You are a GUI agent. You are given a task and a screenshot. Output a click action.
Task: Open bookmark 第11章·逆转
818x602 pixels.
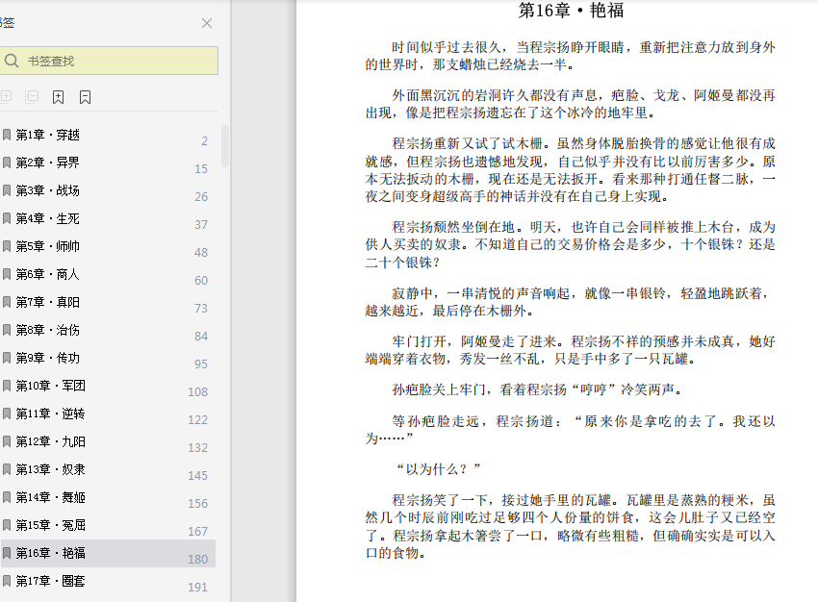(108, 414)
